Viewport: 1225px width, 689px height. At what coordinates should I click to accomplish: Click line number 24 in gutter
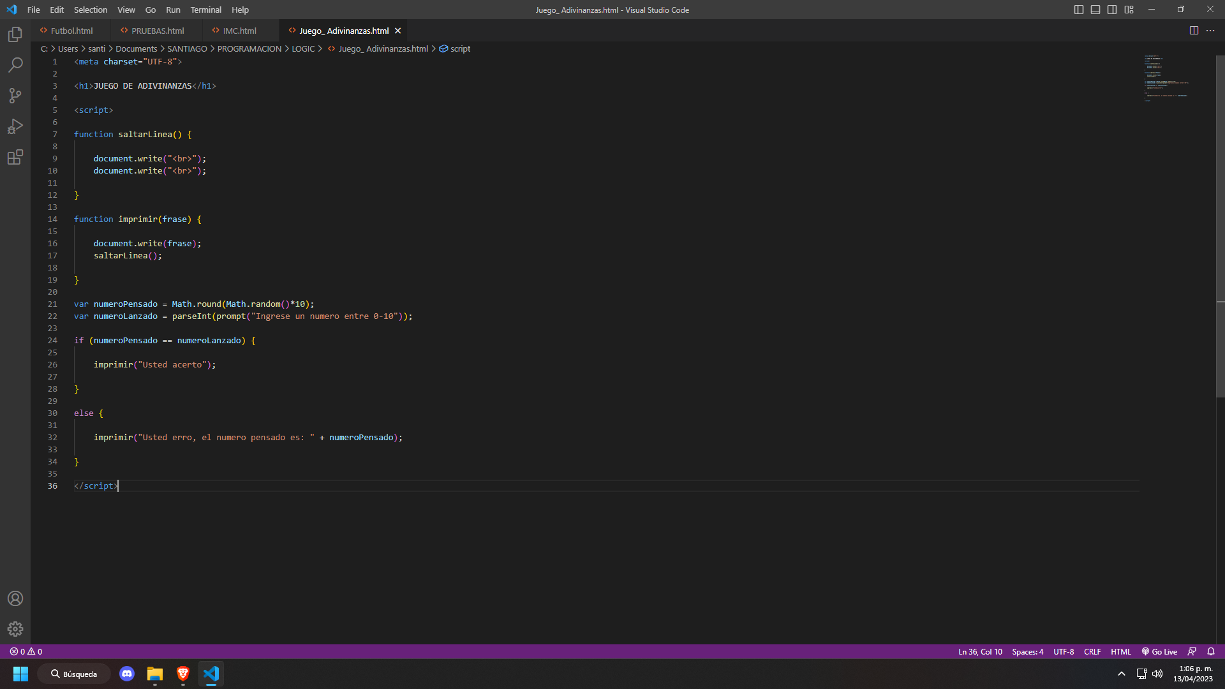[x=52, y=341]
